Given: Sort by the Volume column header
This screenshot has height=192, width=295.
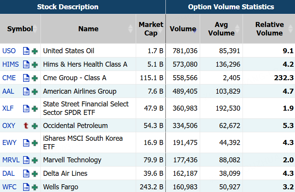Looking at the screenshot, I should click(183, 29).
